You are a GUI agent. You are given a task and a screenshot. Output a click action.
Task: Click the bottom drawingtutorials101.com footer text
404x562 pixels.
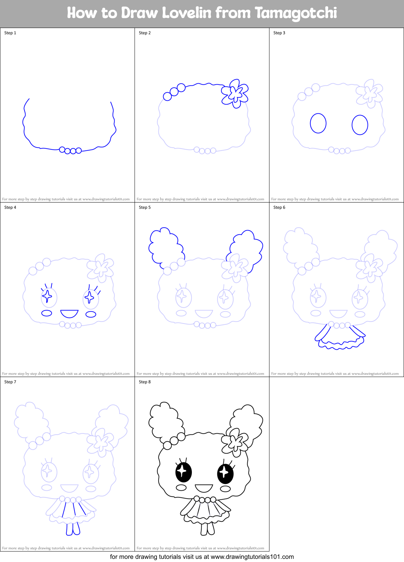202,557
